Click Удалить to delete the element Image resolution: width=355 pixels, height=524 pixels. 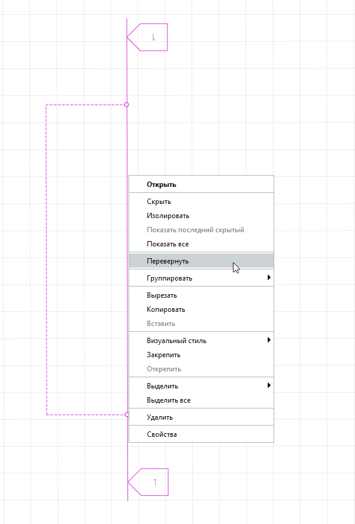[159, 417]
